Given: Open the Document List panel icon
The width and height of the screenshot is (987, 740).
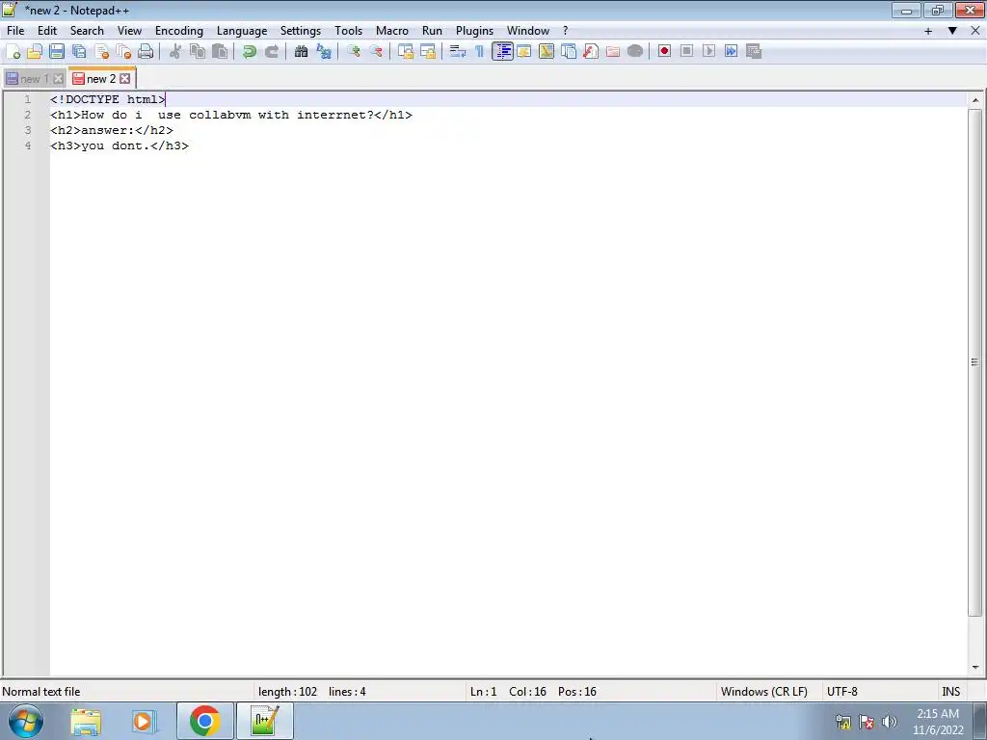Looking at the screenshot, I should click(x=569, y=52).
